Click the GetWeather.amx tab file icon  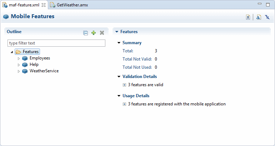[x=52, y=5]
